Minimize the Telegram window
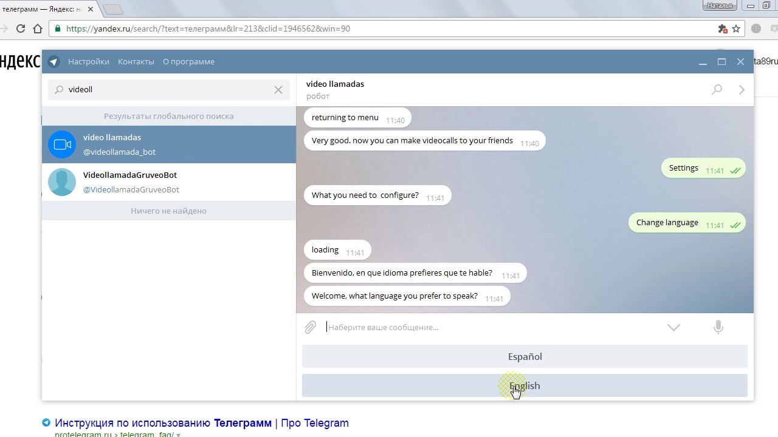778x437 pixels. 703,62
